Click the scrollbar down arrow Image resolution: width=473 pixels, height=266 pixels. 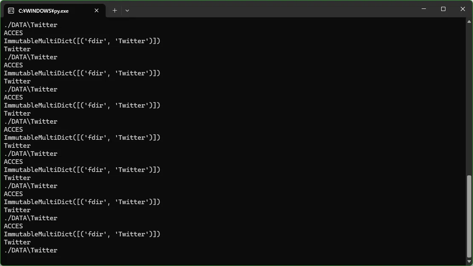[x=469, y=261]
